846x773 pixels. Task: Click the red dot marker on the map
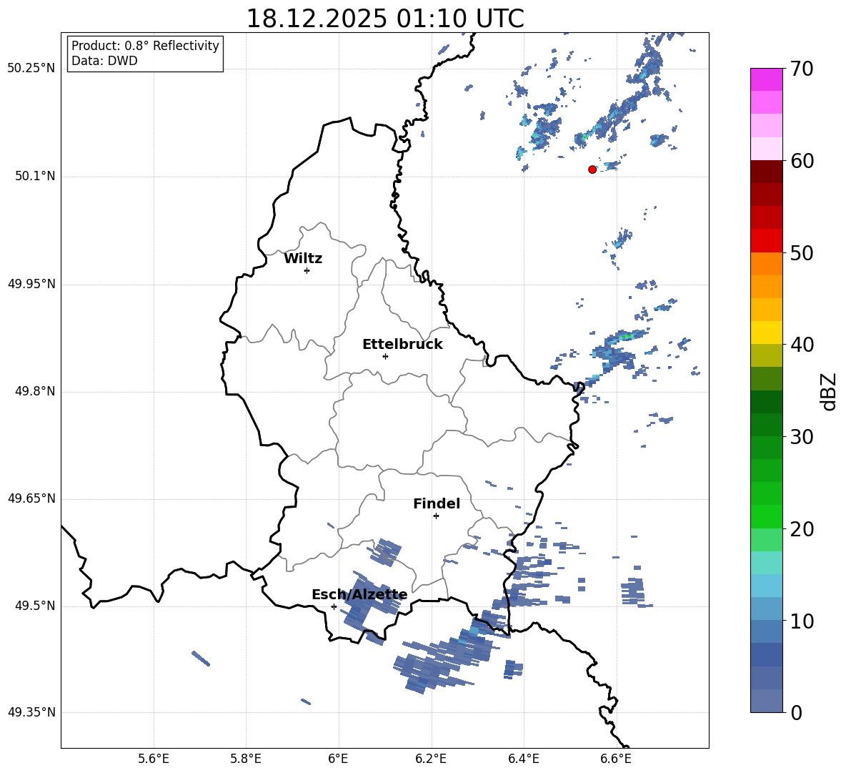click(x=592, y=169)
